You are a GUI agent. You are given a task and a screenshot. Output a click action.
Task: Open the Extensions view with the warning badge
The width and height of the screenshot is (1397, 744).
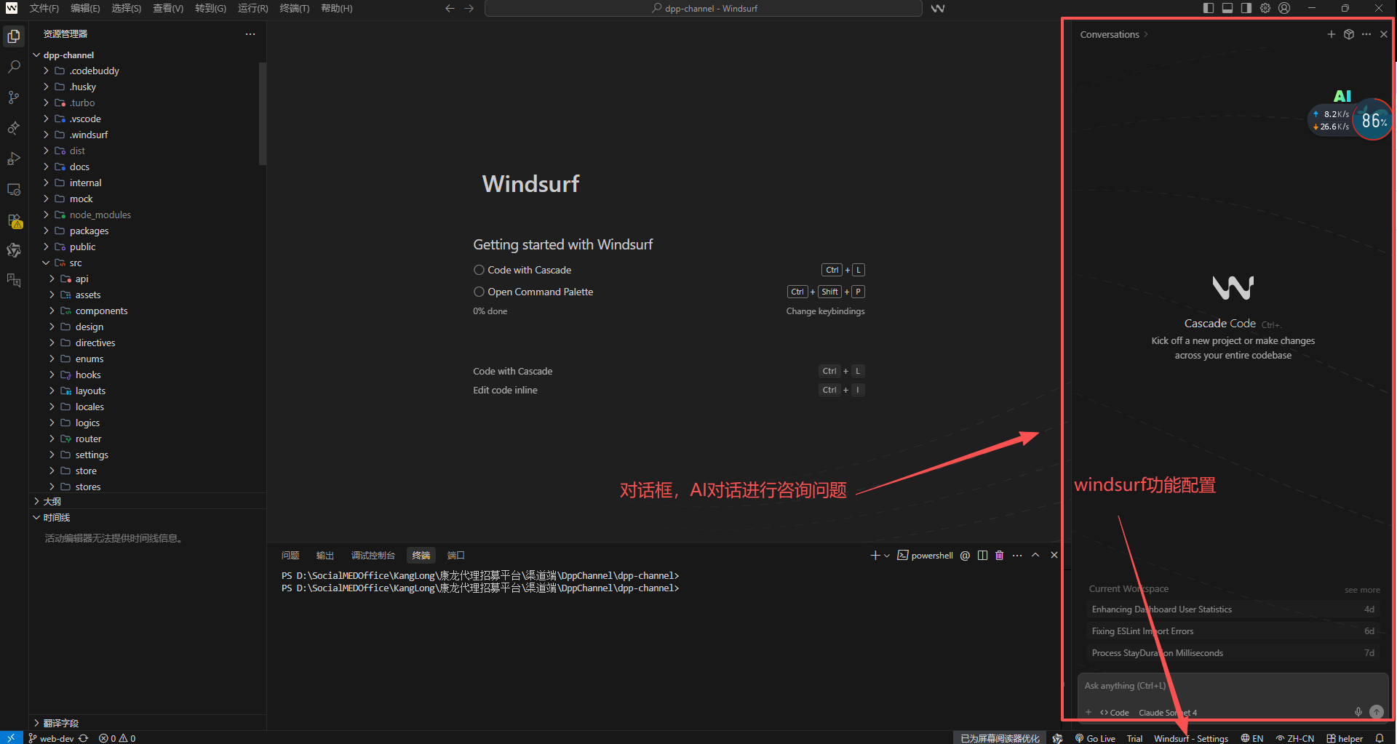coord(14,220)
